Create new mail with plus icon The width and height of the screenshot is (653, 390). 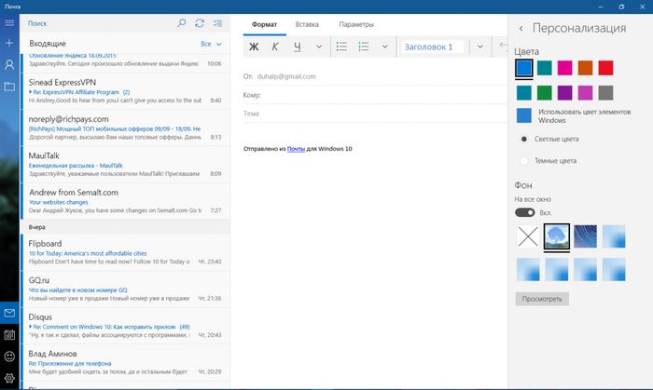click(9, 44)
